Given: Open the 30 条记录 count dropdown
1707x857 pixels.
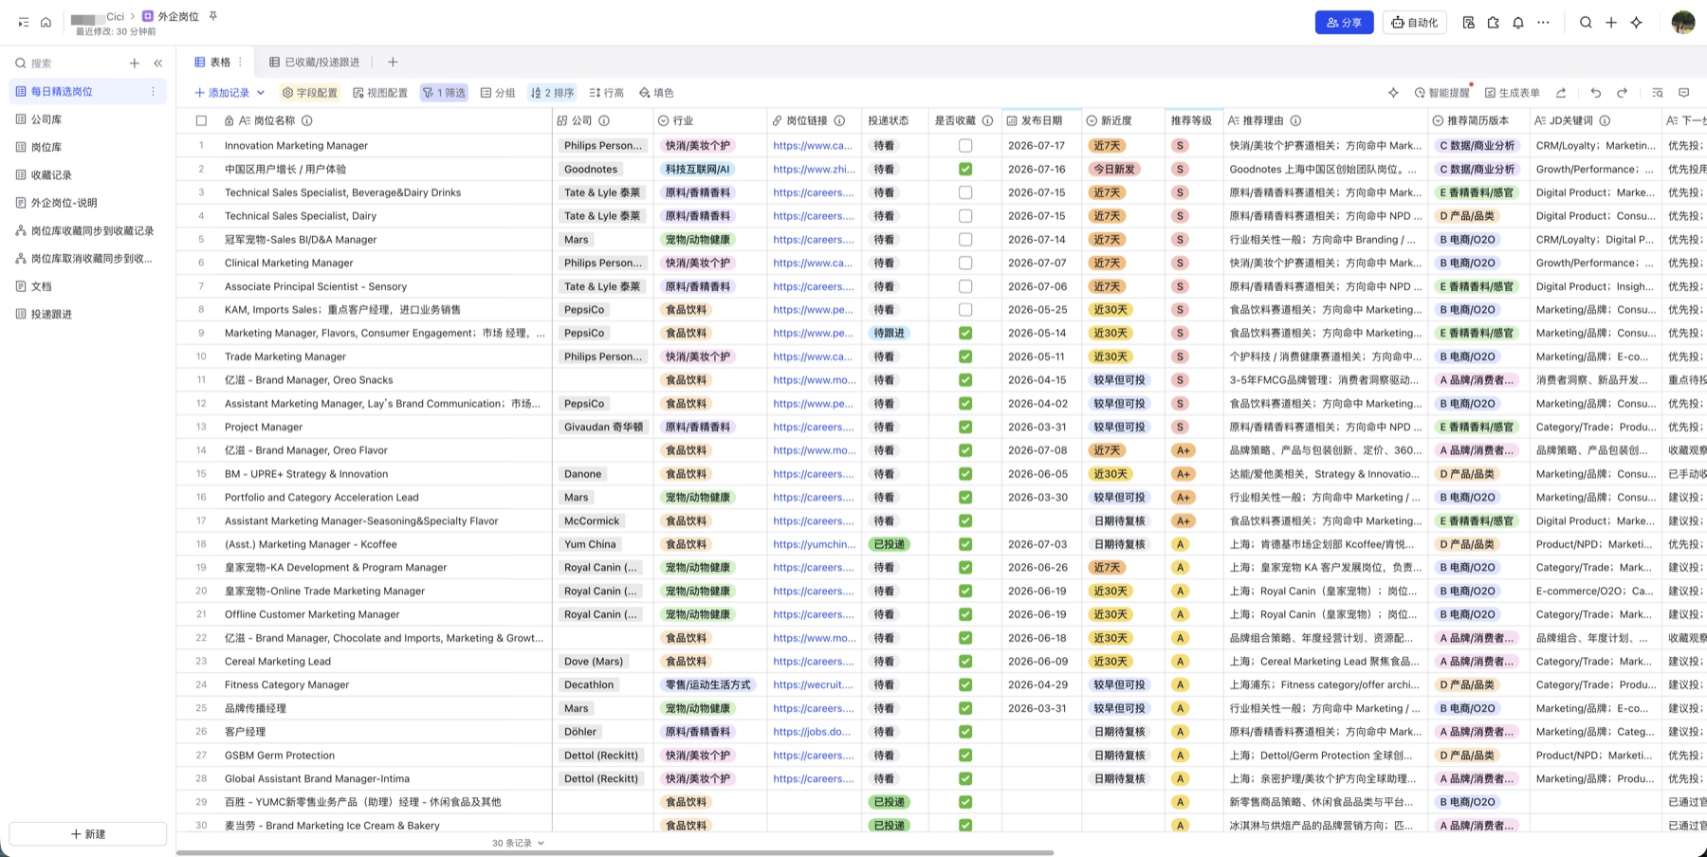Looking at the screenshot, I should point(518,843).
